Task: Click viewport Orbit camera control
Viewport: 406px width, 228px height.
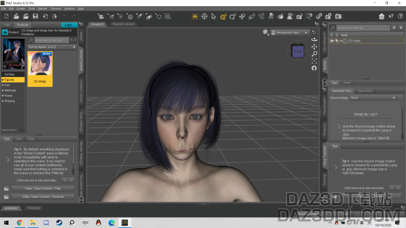Action: (314, 39)
